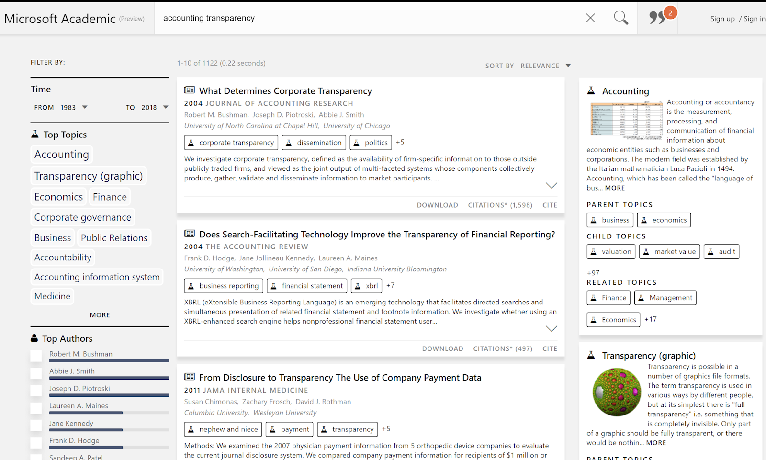Check the Robert M. Bushman author filter
Image resolution: width=766 pixels, height=460 pixels.
[x=36, y=356]
